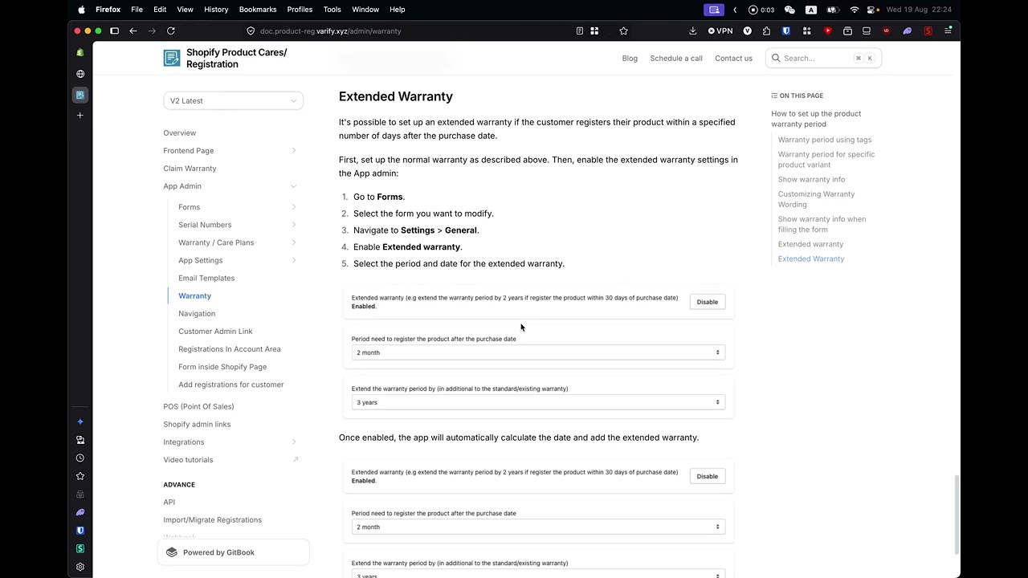The height and width of the screenshot is (578, 1028).
Task: Click the Shopify Product Cares logo
Action: tap(172, 58)
